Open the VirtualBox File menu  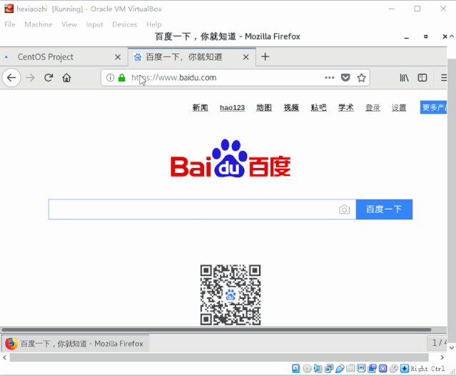(10, 24)
